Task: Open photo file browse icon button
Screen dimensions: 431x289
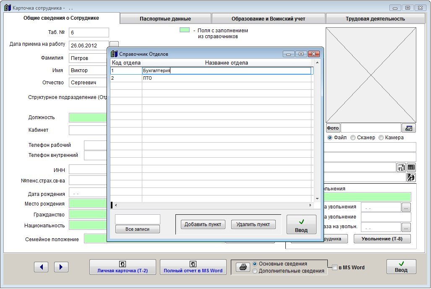Action: pyautogui.click(x=408, y=128)
